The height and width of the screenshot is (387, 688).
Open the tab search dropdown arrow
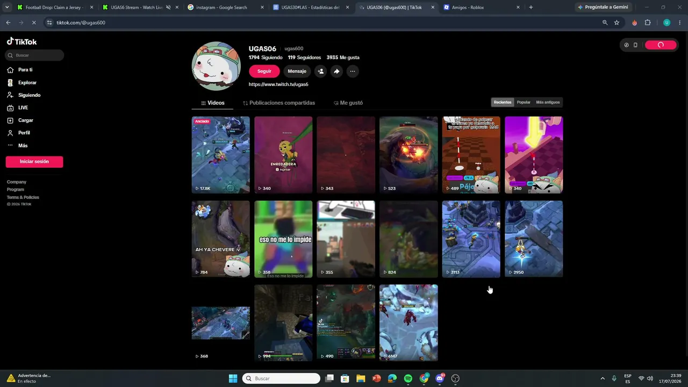pos(7,8)
